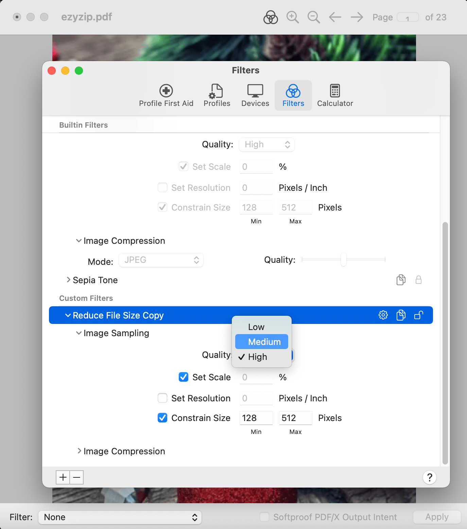This screenshot has height=529, width=467.
Task: Enable Set Resolution in custom filter
Action: [162, 398]
